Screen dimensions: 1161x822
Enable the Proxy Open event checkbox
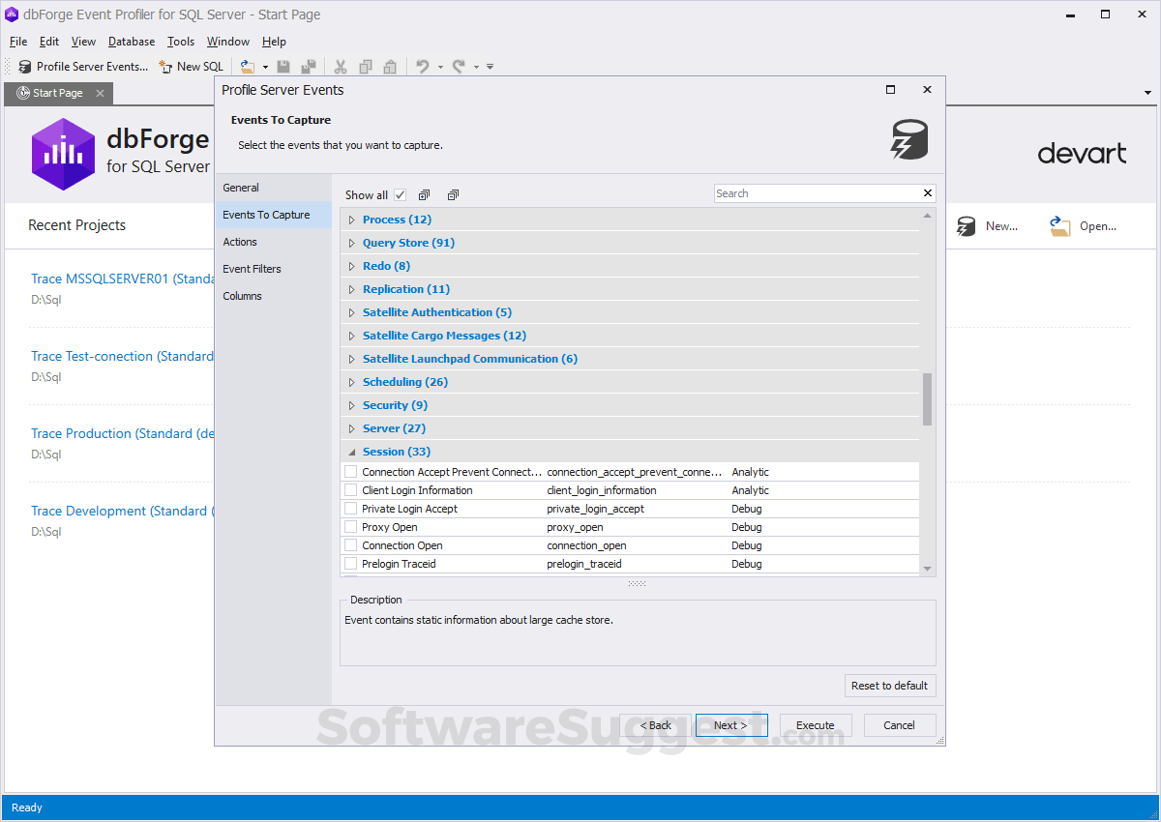[351, 527]
